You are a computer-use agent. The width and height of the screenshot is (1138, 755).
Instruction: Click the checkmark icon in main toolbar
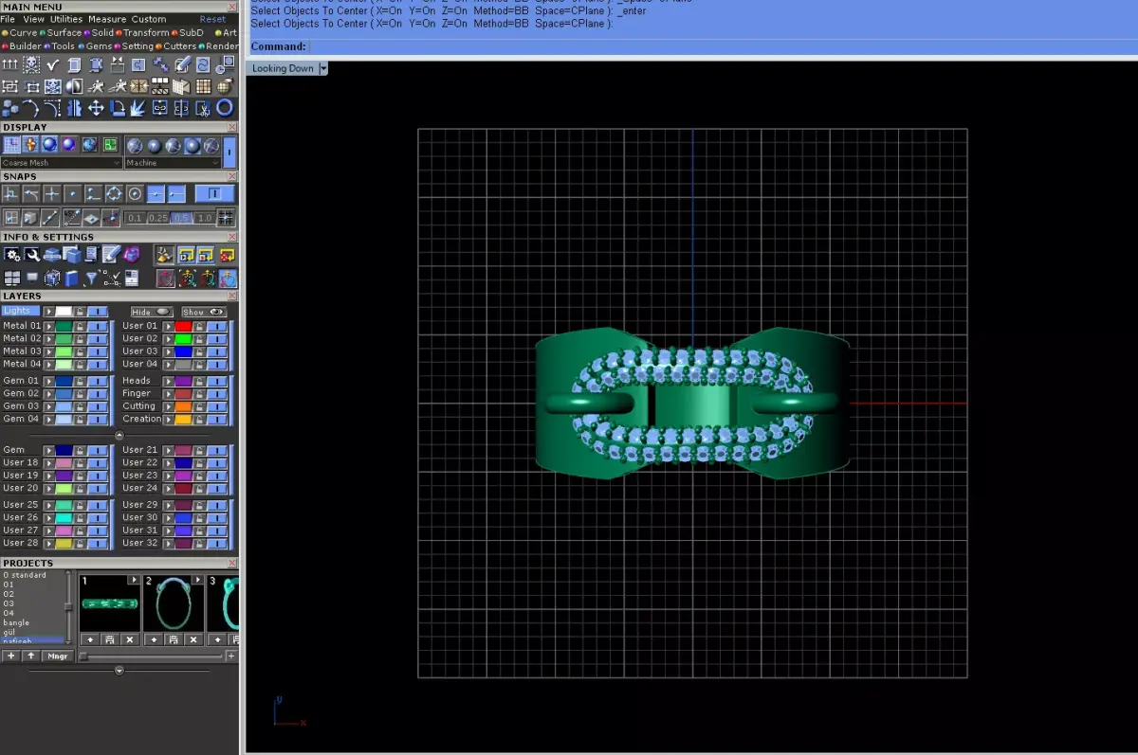[x=53, y=64]
